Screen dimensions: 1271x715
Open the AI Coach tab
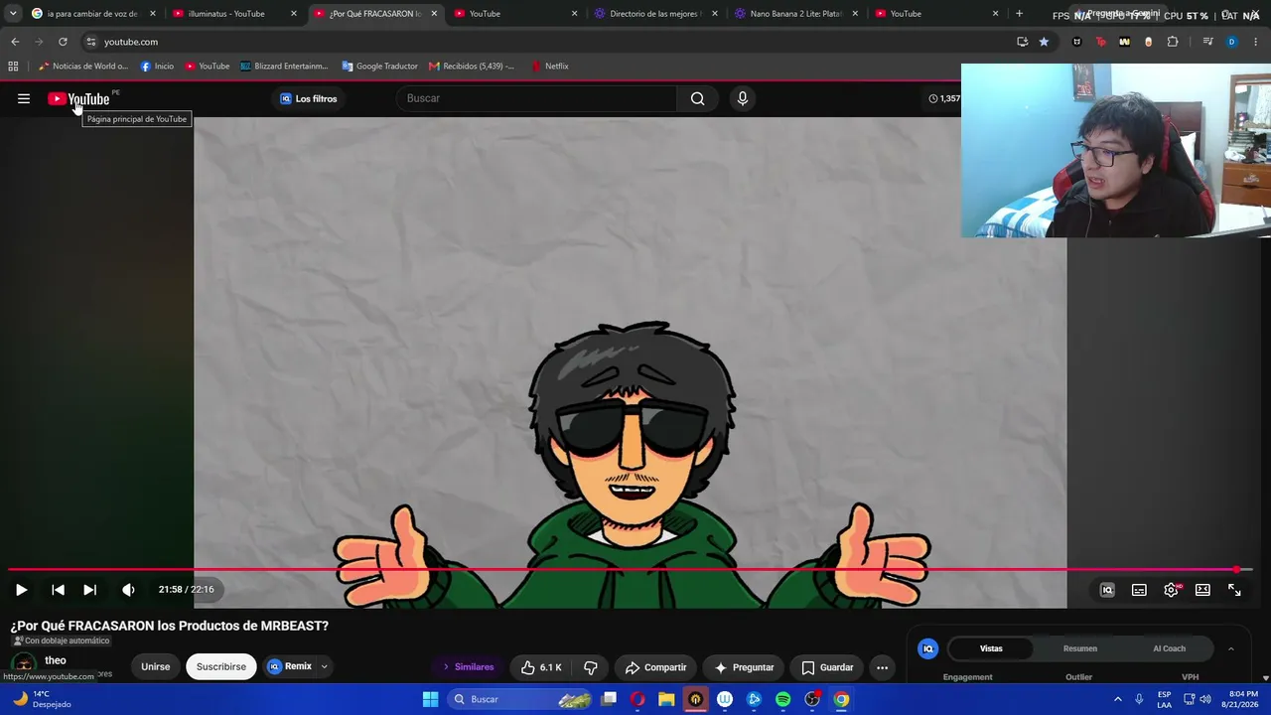pos(1169,648)
